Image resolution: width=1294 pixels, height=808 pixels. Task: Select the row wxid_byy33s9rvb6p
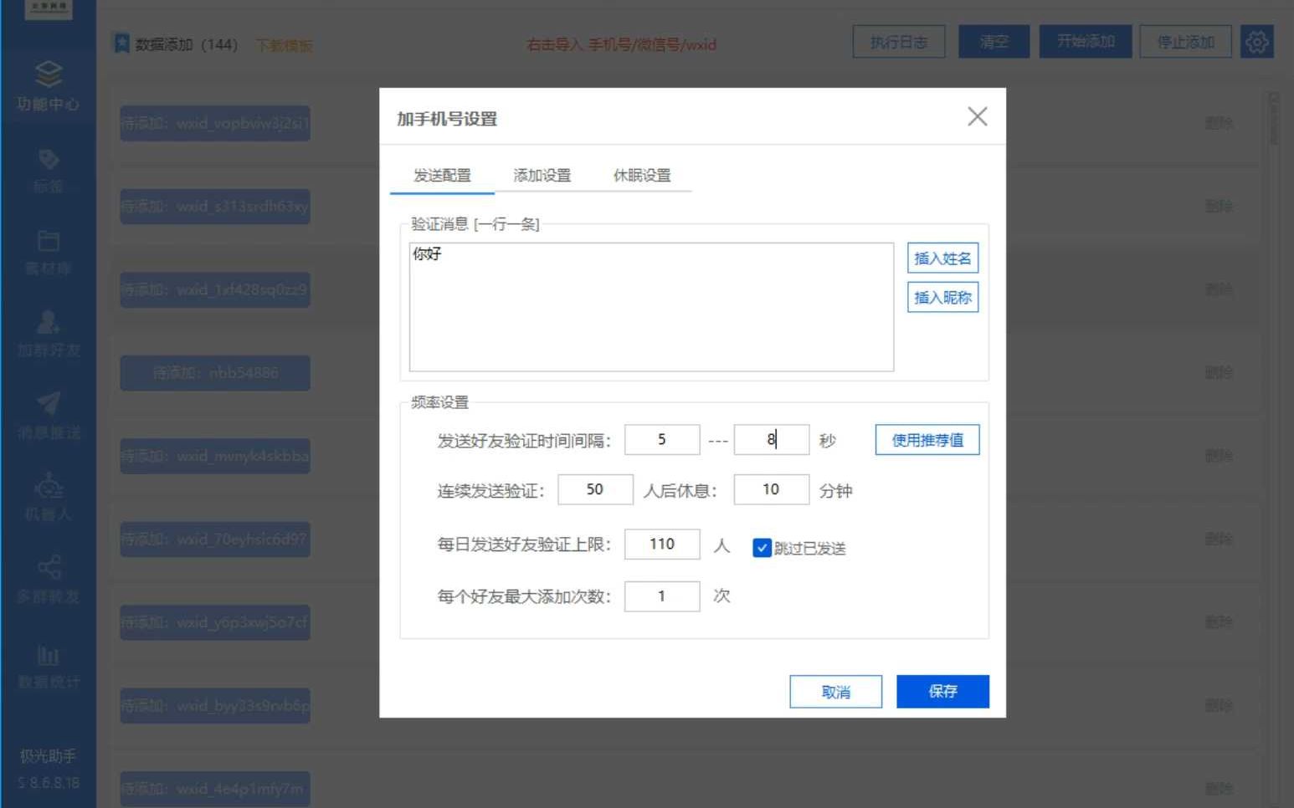(x=215, y=705)
